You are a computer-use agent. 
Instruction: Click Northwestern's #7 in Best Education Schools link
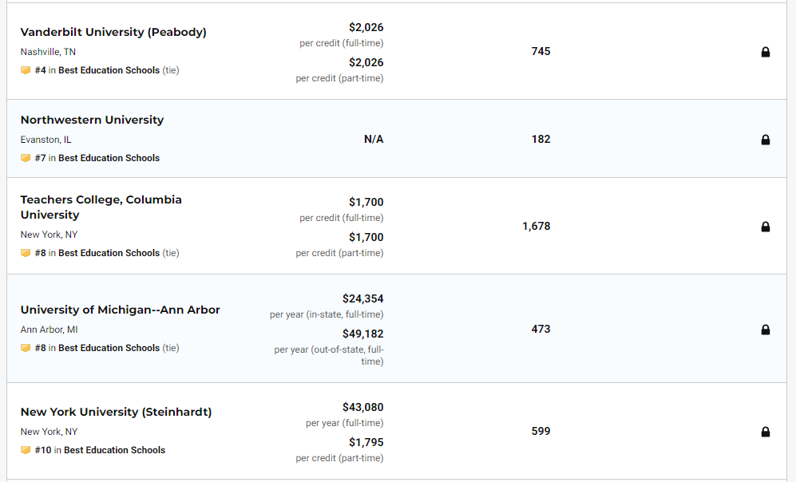(x=97, y=158)
